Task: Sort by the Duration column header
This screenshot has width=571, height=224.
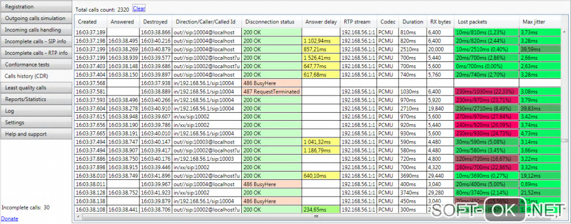Action: [413, 22]
